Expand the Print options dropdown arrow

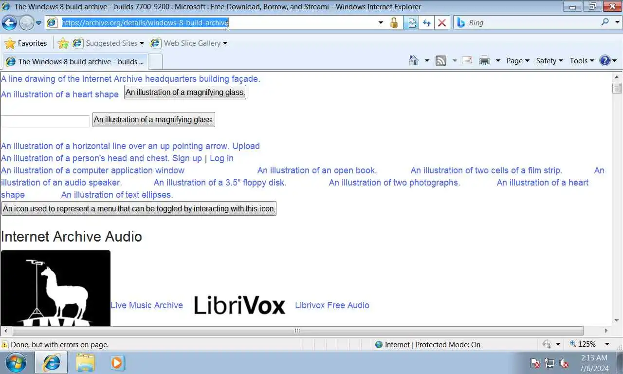(x=498, y=61)
